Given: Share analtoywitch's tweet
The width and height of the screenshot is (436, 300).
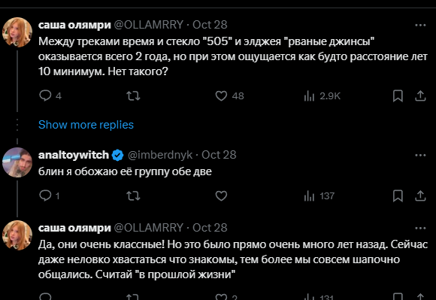Looking at the screenshot, I should pos(420,196).
